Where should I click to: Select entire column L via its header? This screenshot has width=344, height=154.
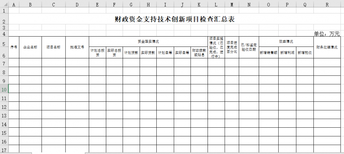click(216, 5)
